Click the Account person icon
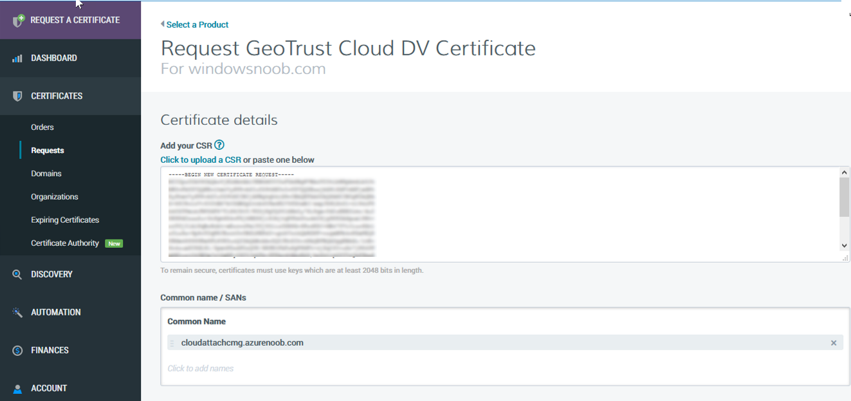 tap(18, 389)
